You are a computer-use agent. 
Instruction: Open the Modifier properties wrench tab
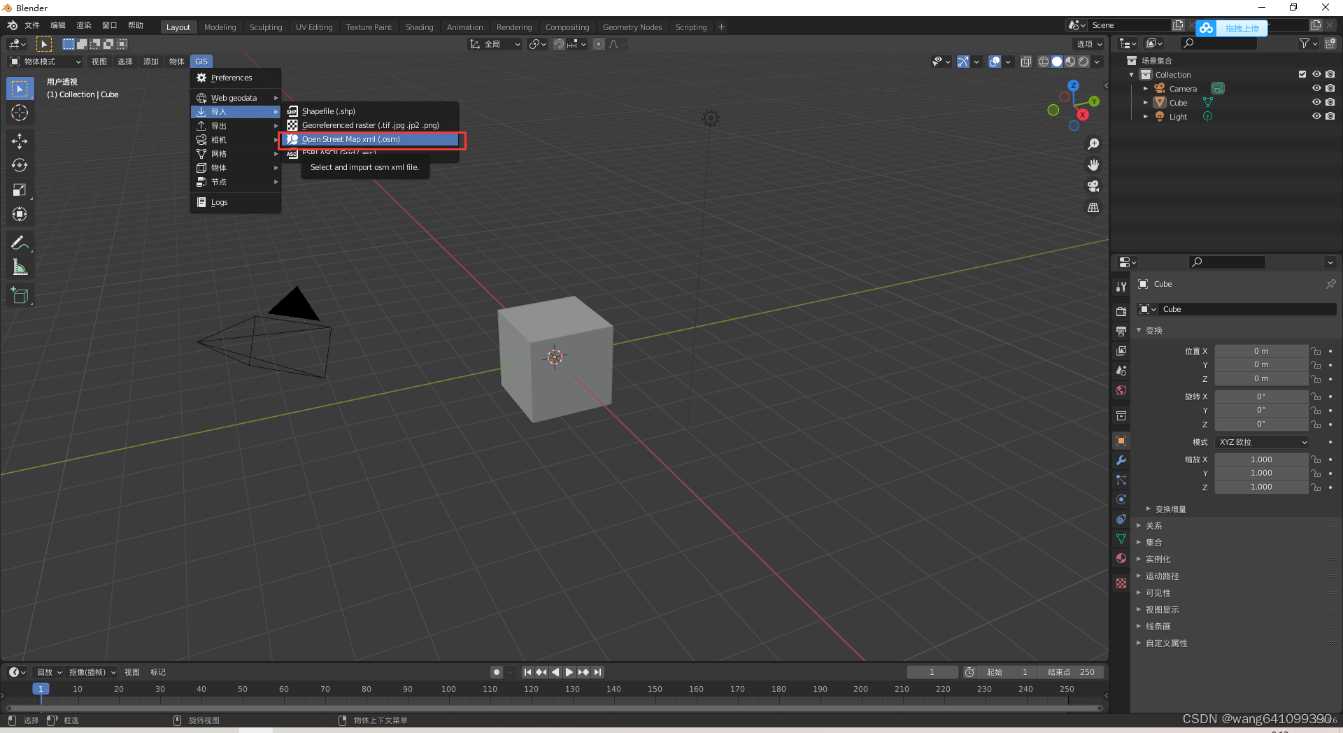pyautogui.click(x=1121, y=460)
